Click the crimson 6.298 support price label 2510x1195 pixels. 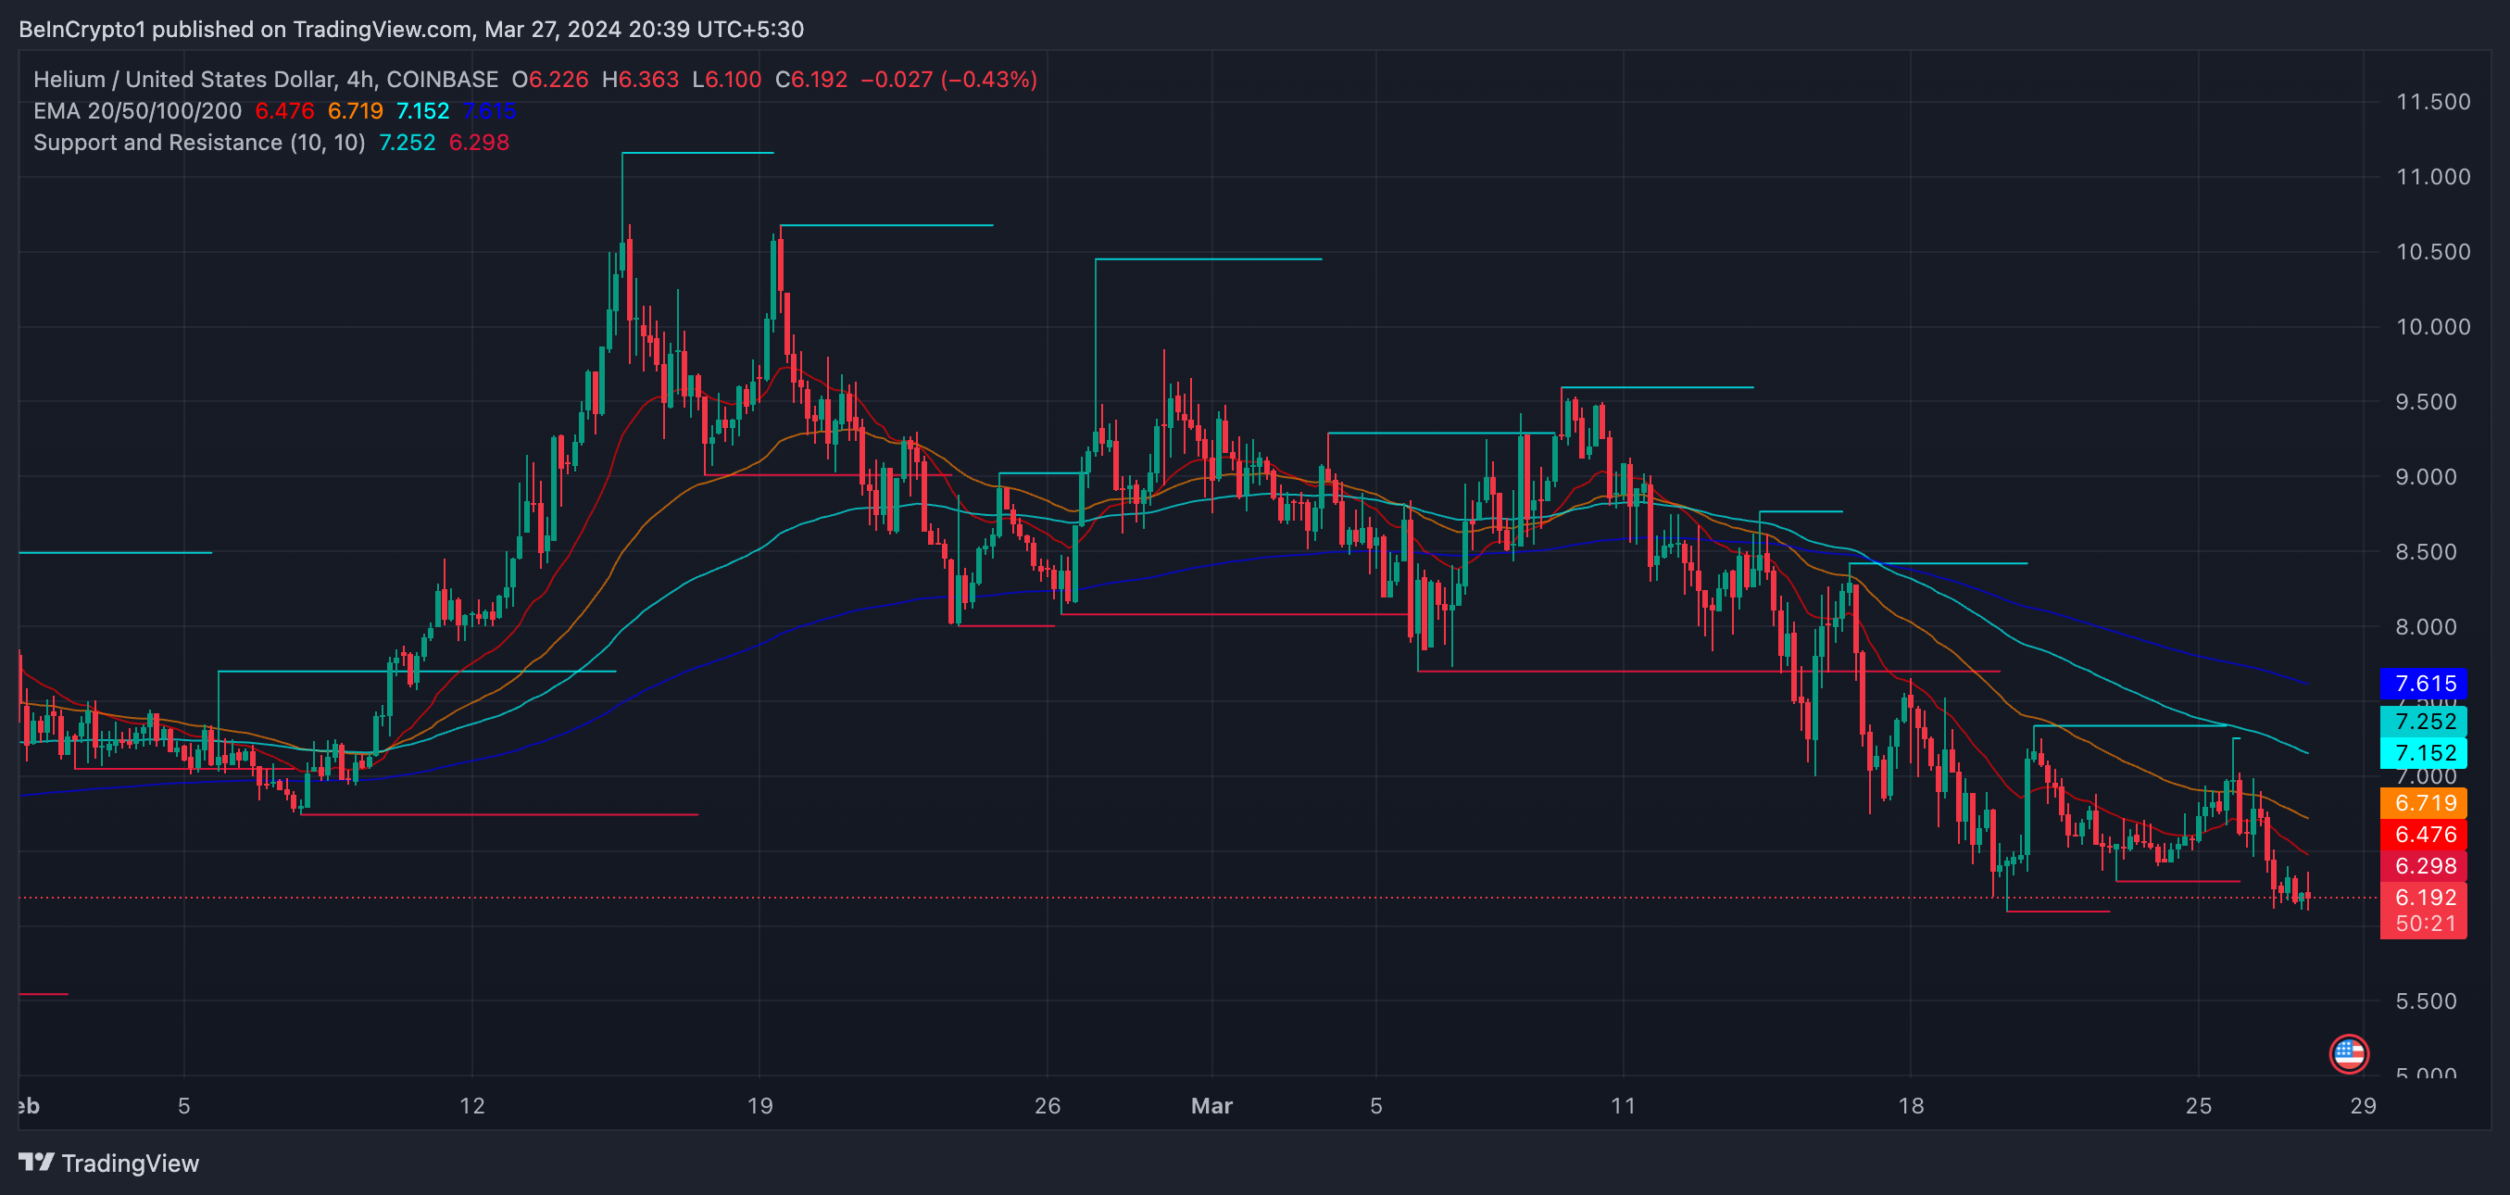point(2423,865)
